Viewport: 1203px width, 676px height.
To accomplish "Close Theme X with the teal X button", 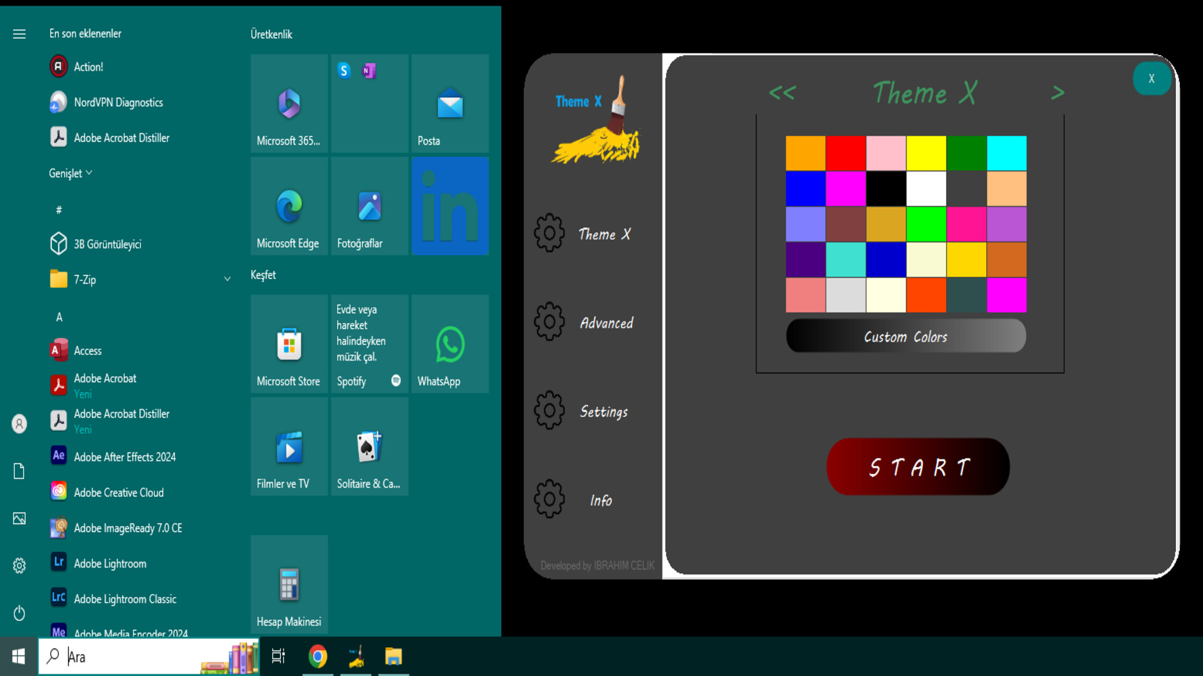I will coord(1152,78).
